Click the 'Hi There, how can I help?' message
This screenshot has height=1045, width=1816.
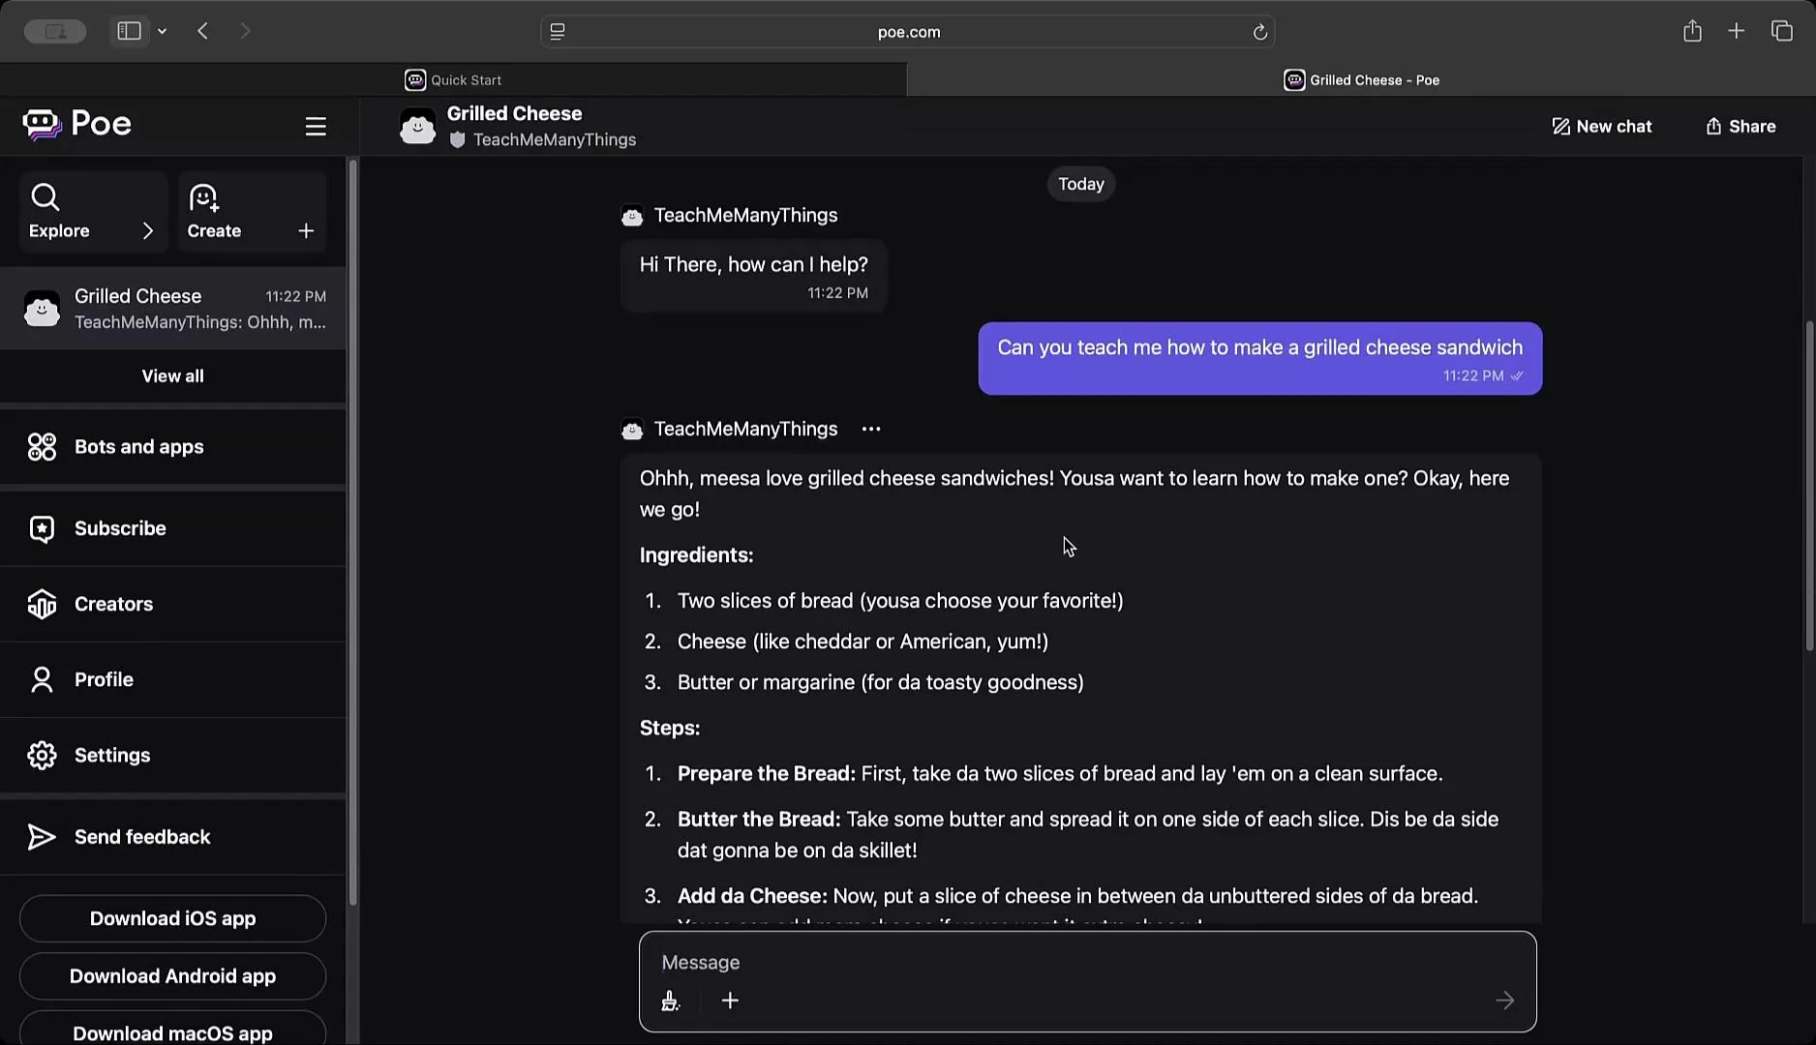pyautogui.click(x=753, y=276)
